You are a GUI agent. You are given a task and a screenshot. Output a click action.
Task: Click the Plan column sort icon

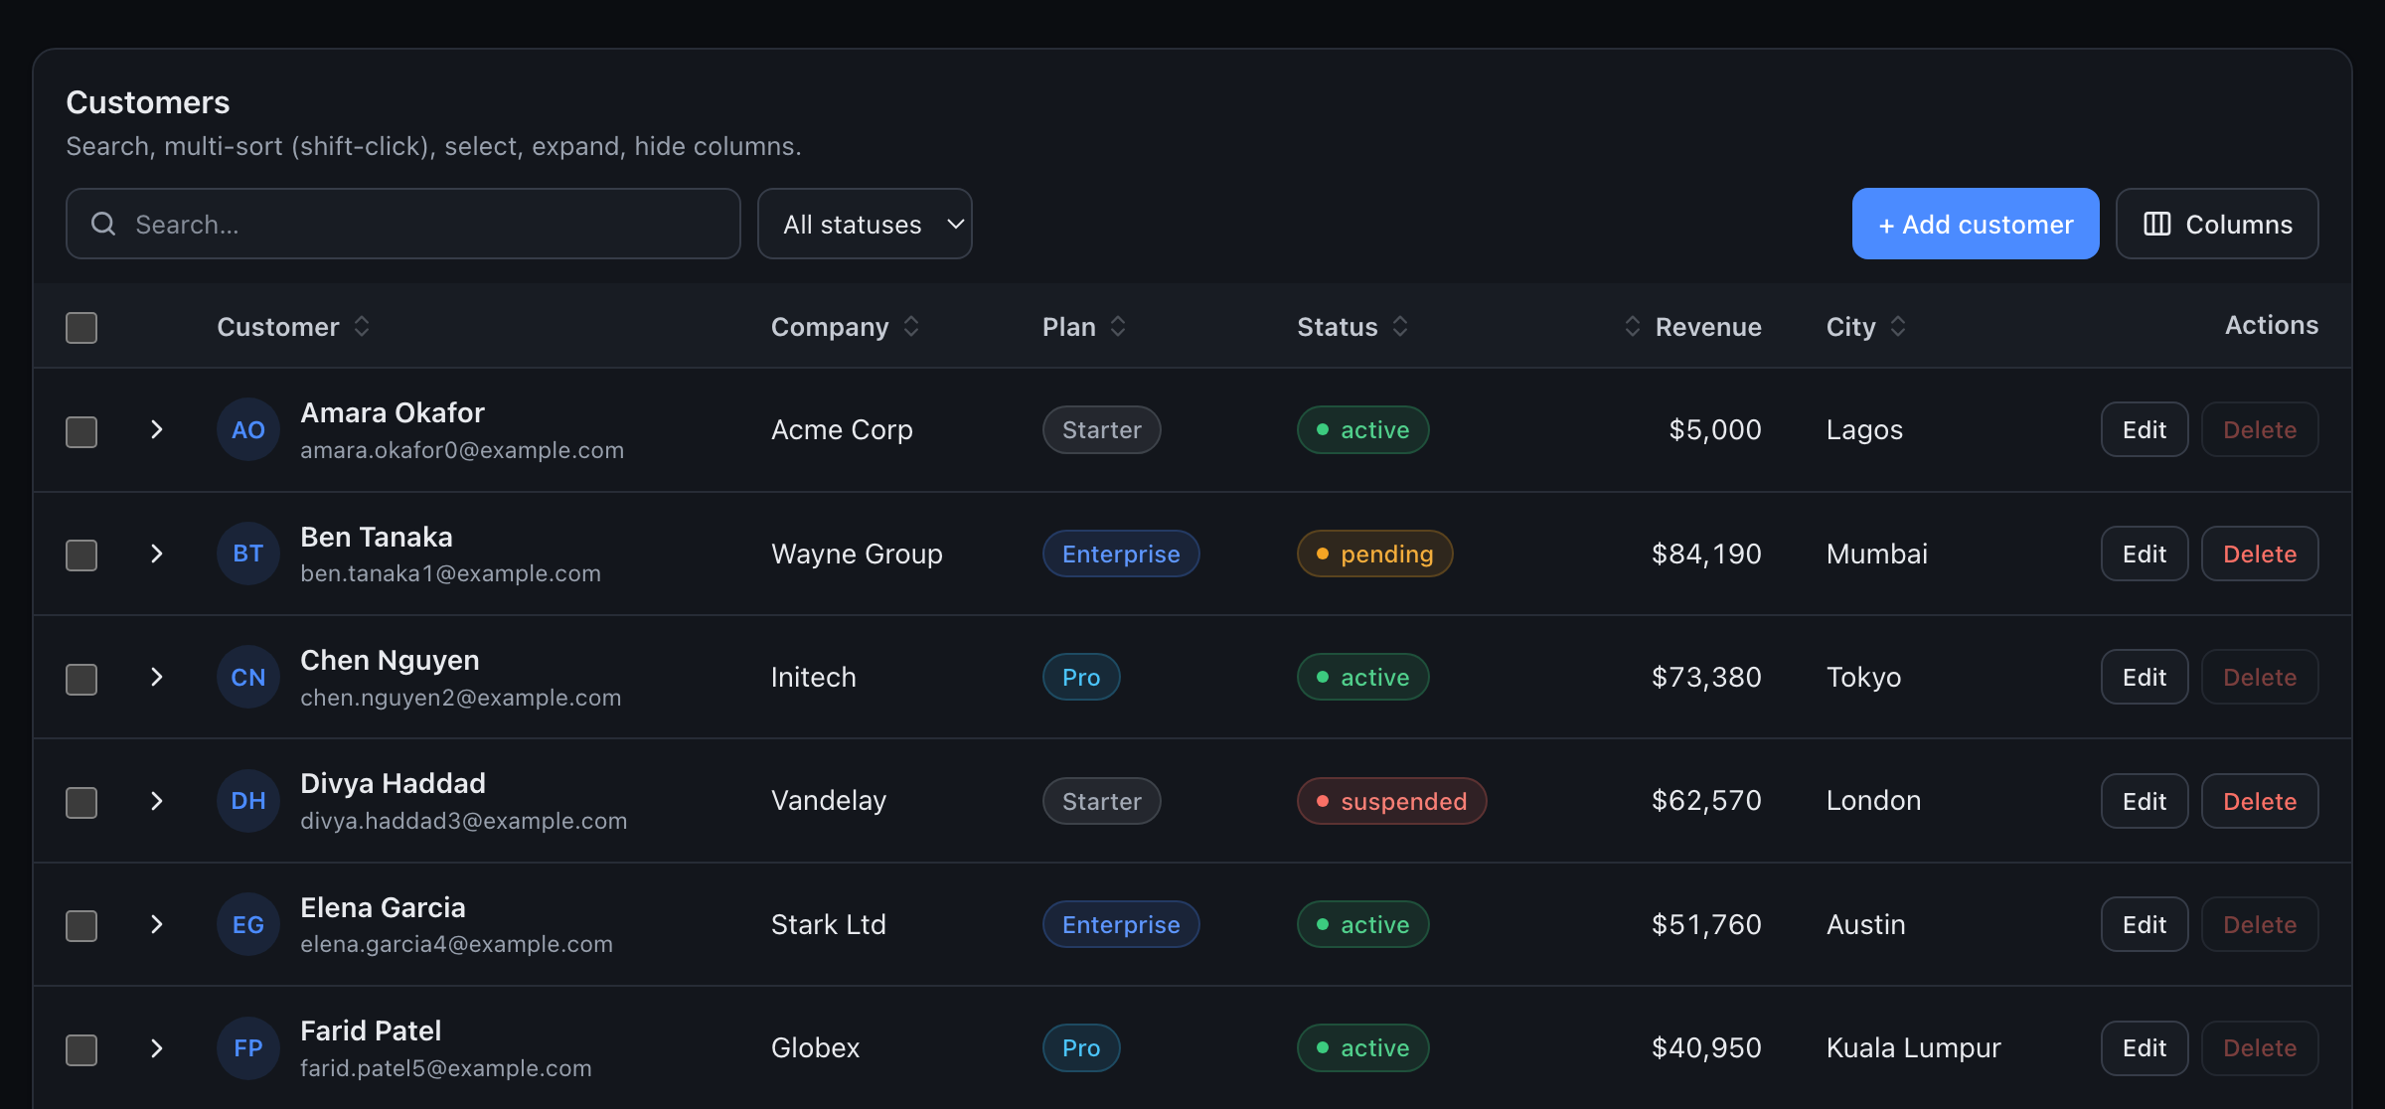(1118, 326)
